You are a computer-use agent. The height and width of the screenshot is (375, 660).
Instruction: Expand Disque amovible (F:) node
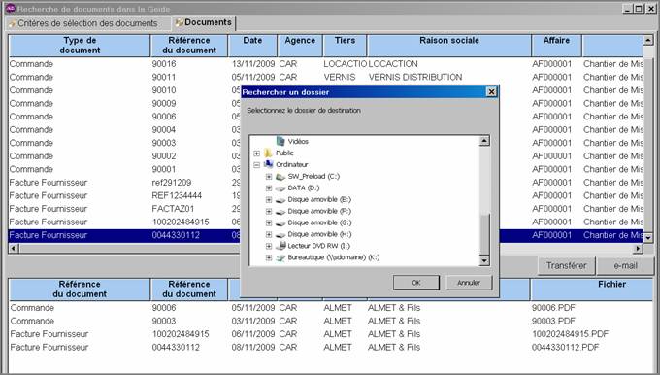click(x=269, y=212)
